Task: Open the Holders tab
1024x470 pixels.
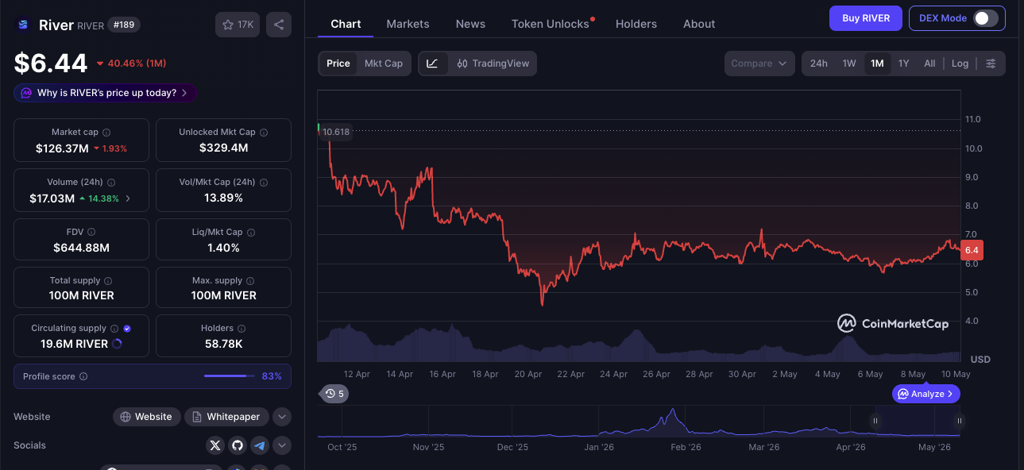Action: pyautogui.click(x=636, y=24)
